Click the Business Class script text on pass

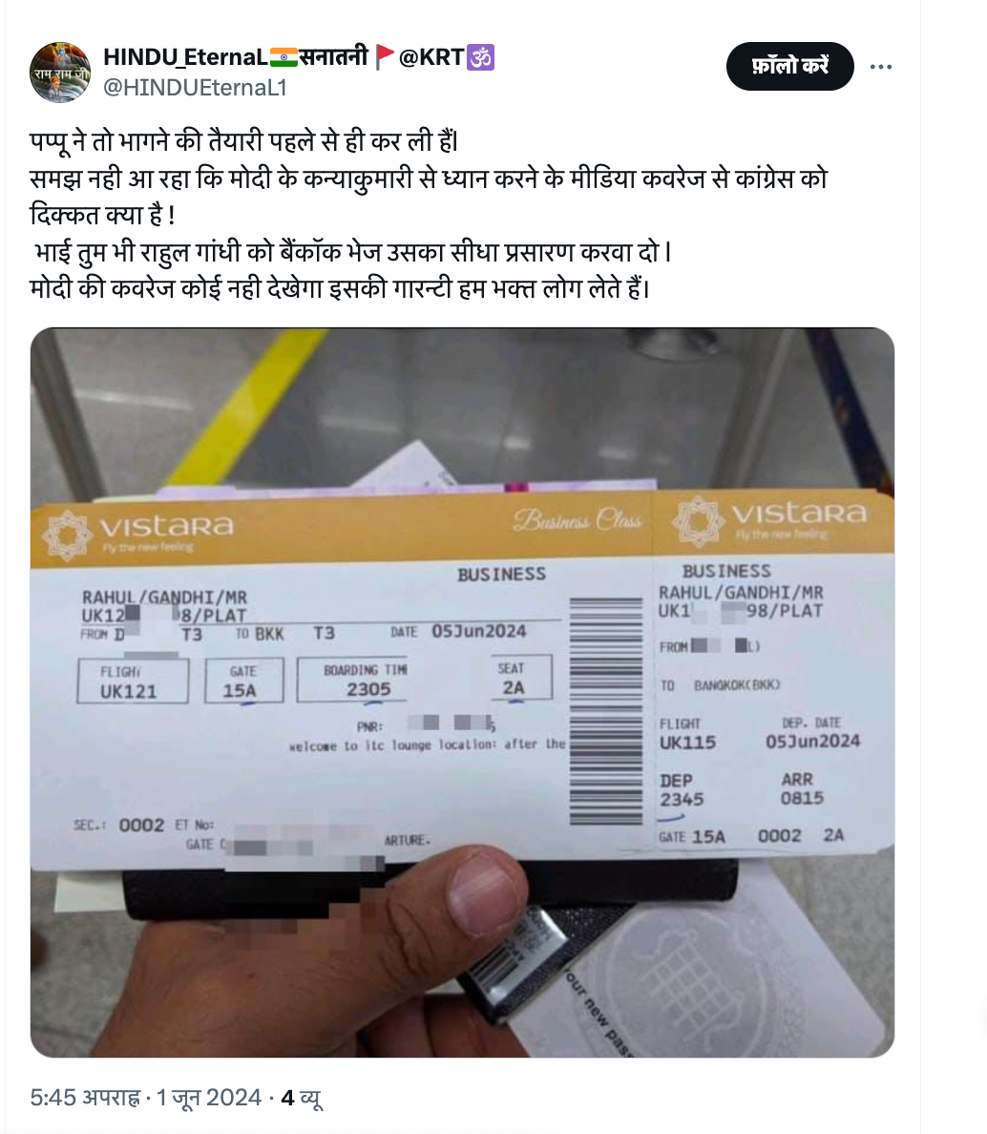pos(577,520)
